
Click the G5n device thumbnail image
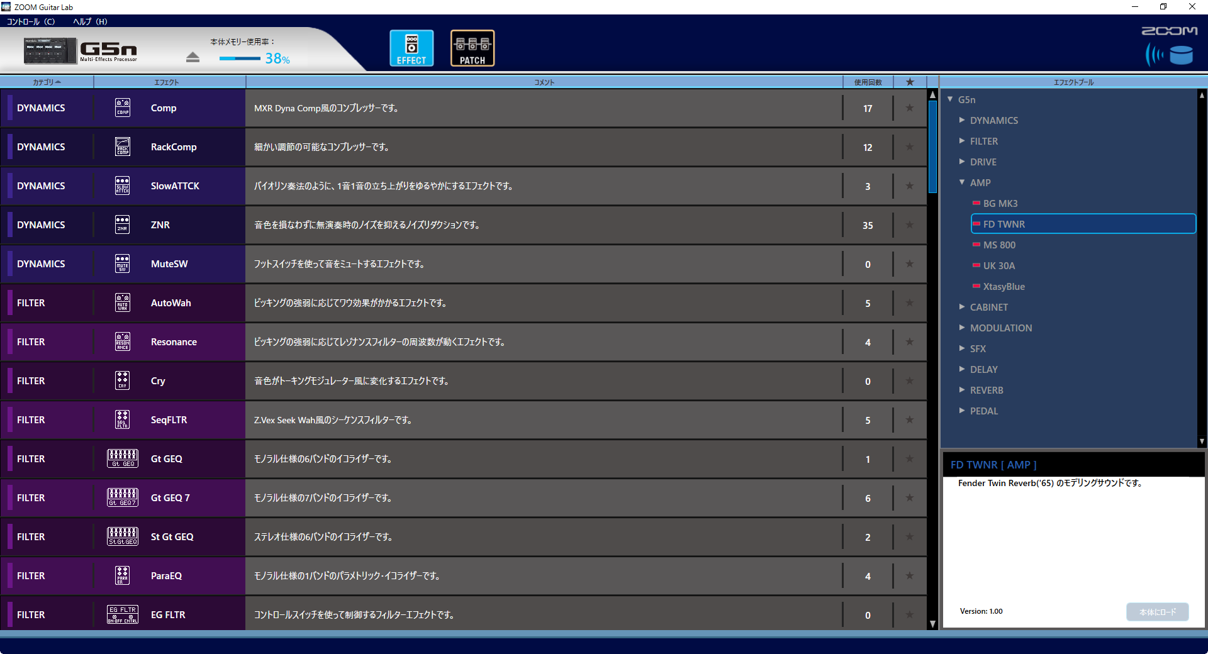(x=50, y=51)
